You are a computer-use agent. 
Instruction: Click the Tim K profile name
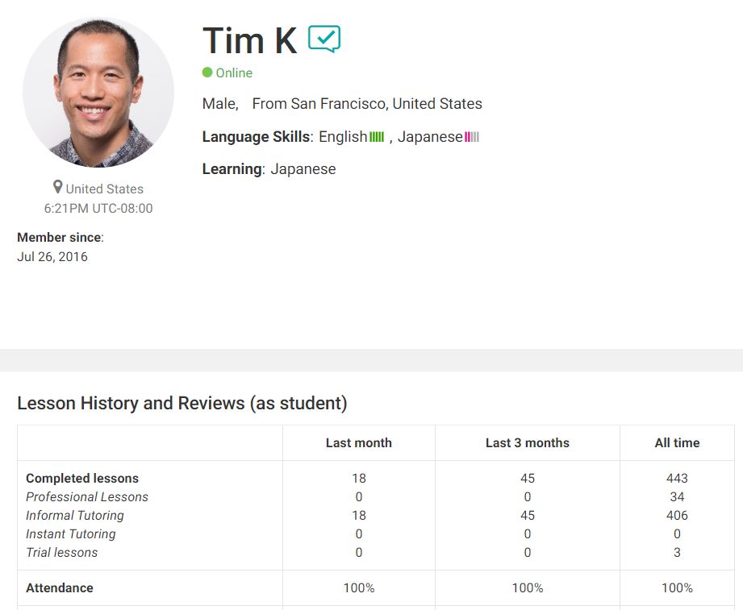249,40
